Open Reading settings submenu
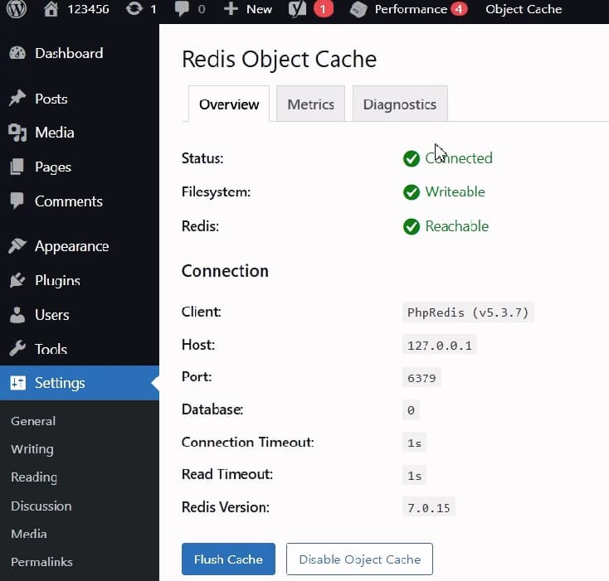This screenshot has height=581, width=609. pyautogui.click(x=34, y=477)
